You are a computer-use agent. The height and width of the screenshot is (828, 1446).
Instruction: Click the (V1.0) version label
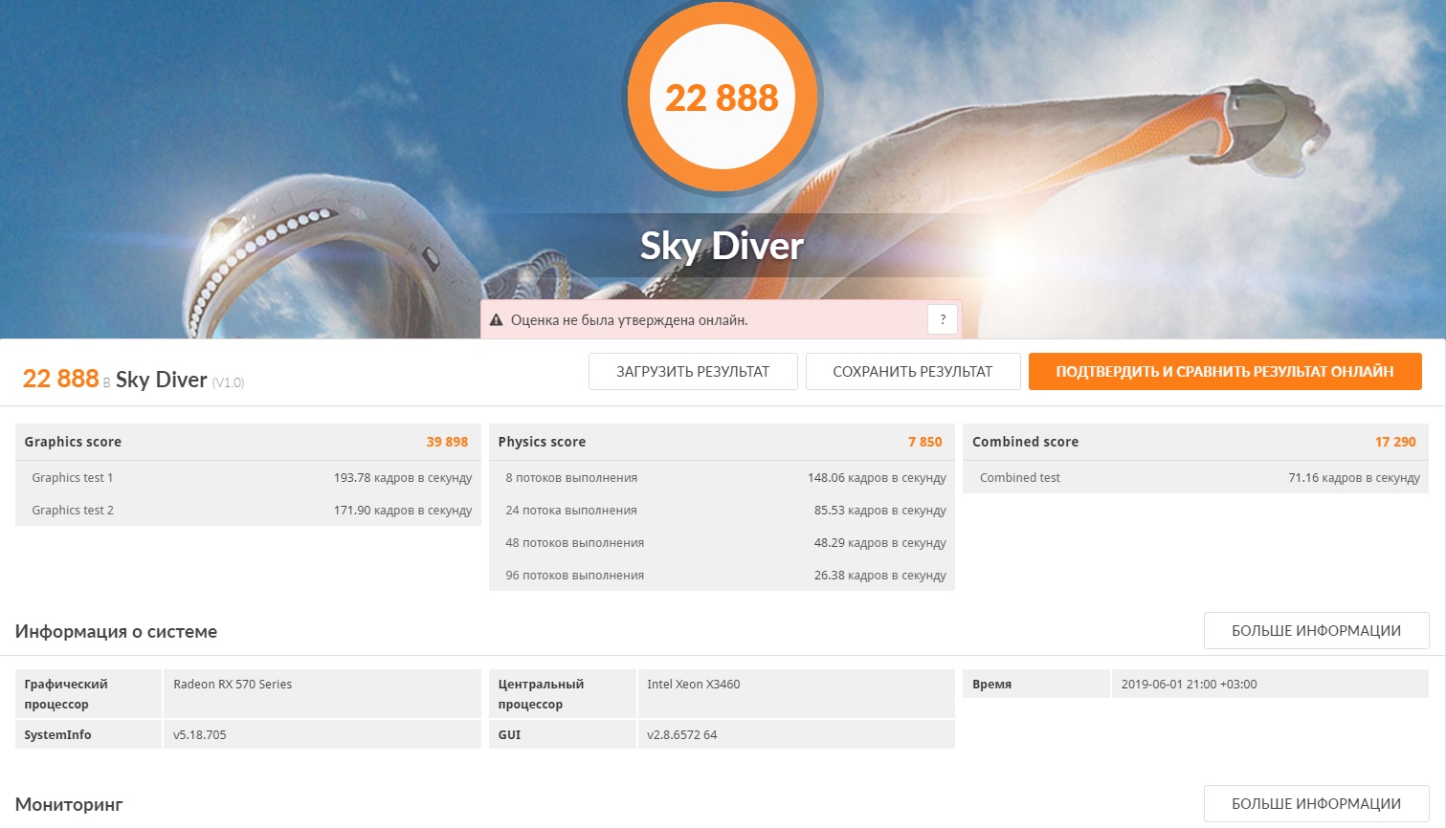tap(228, 382)
